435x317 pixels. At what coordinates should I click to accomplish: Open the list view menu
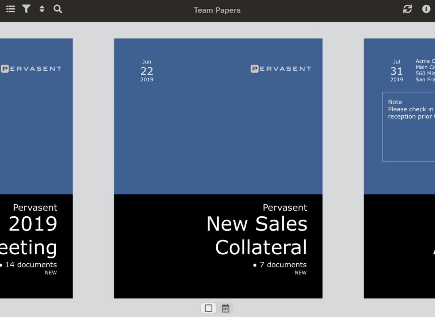(x=10, y=9)
